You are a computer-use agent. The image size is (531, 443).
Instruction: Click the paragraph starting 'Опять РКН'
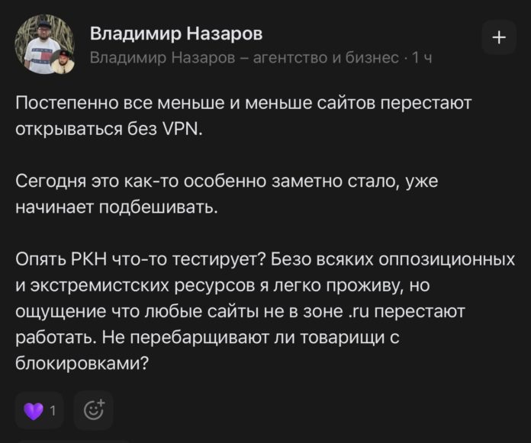pos(265,311)
